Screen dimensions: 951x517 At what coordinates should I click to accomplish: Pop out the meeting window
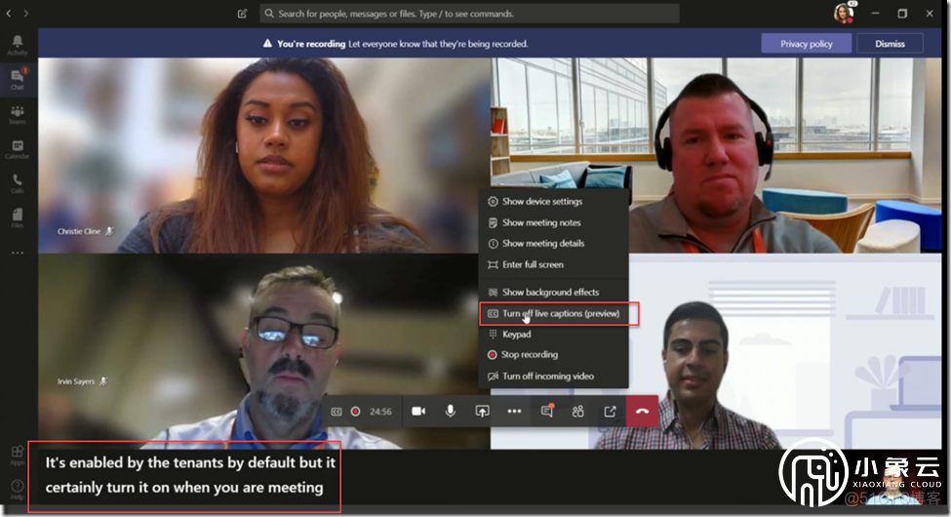(611, 412)
